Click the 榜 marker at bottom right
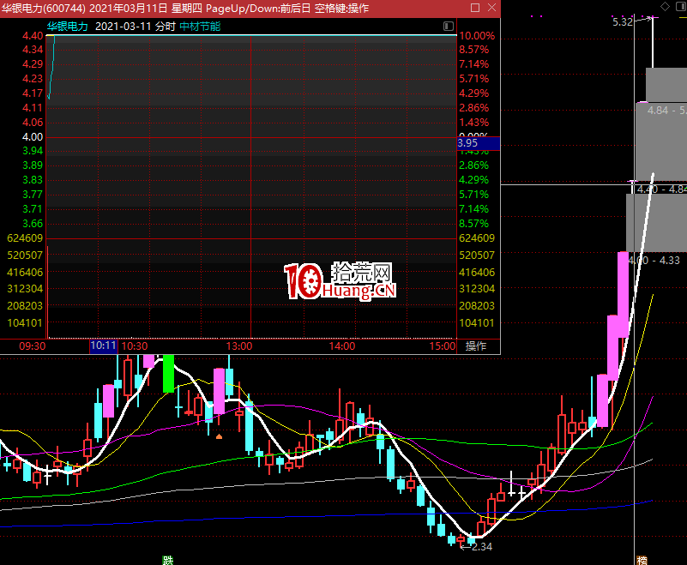 tap(642, 560)
